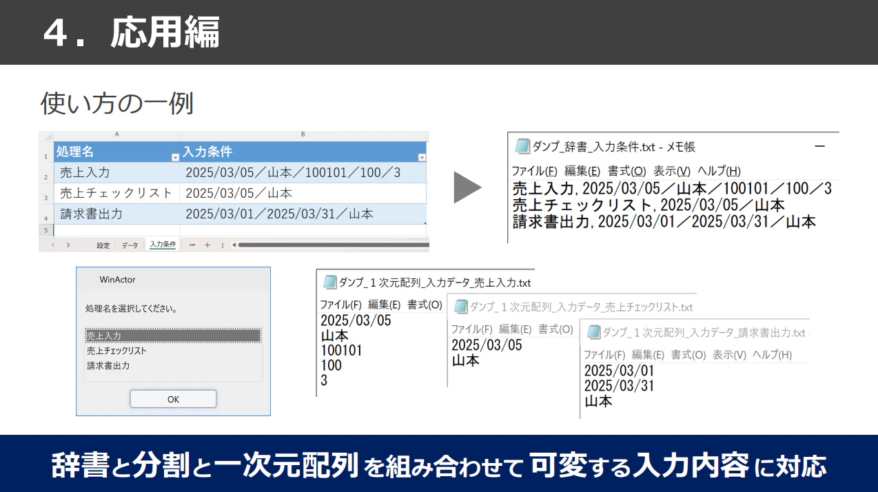The image size is (878, 492).
Task: Click the OK button in WinActor dialog
Action: click(173, 399)
